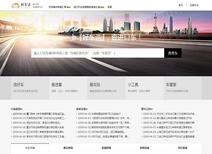The height and width of the screenshot is (154, 212).
Task: Click the 收藏本站 link
Action: 194,5
